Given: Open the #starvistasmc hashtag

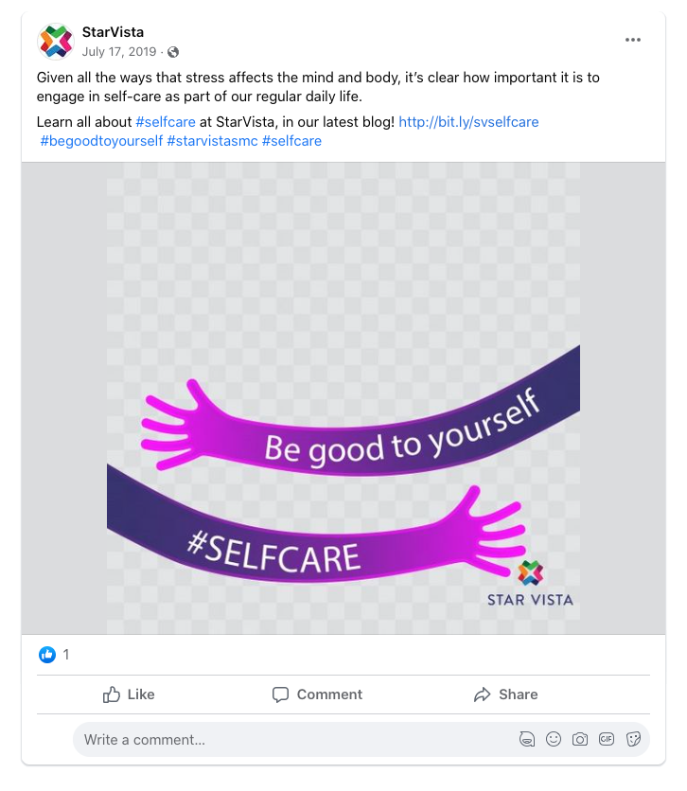Looking at the screenshot, I should point(212,141).
